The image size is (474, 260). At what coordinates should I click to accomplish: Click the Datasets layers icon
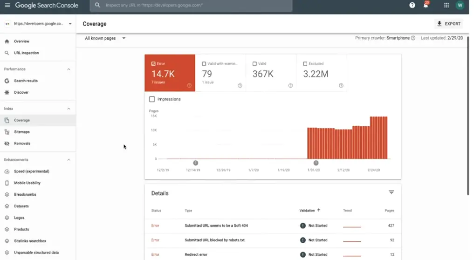click(x=7, y=206)
